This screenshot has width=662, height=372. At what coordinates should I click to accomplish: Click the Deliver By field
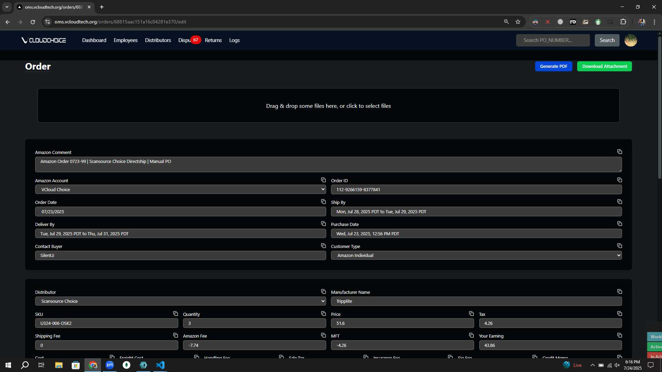pyautogui.click(x=180, y=234)
